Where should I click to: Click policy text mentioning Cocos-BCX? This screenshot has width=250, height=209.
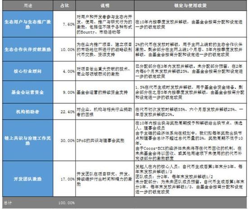[x=190, y=140]
